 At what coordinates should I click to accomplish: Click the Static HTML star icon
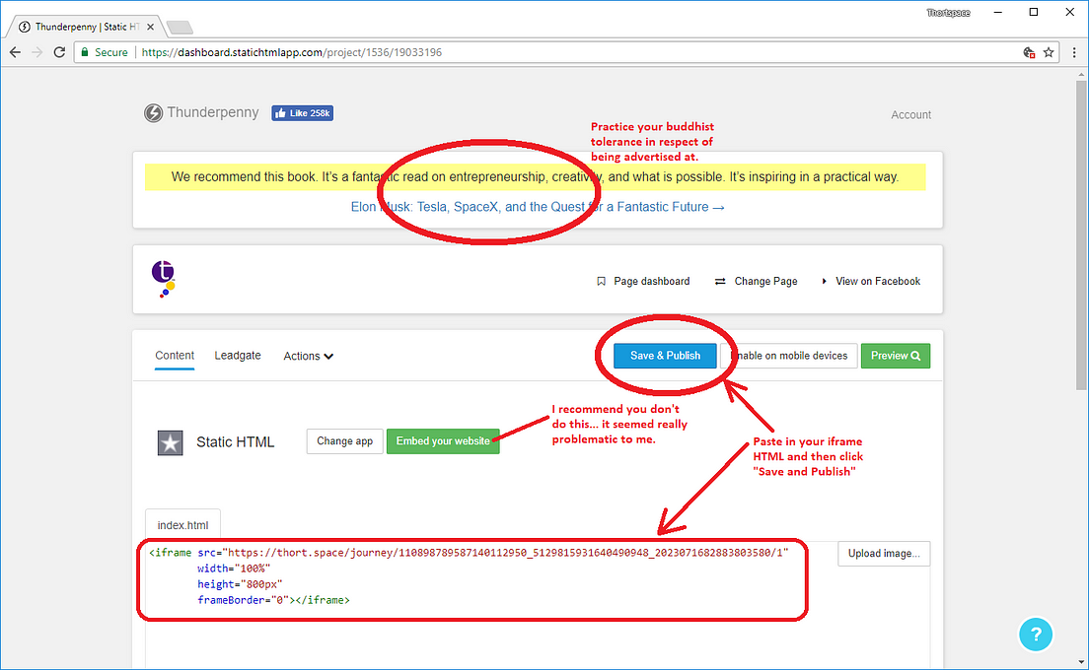[x=170, y=442]
